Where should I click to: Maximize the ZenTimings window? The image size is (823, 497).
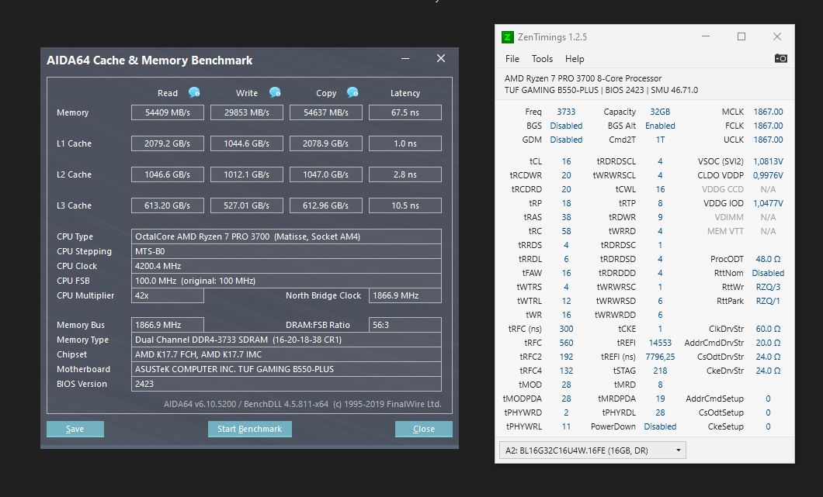(x=741, y=36)
